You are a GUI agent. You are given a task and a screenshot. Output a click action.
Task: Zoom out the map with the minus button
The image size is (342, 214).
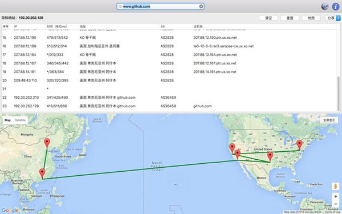click(x=336, y=204)
